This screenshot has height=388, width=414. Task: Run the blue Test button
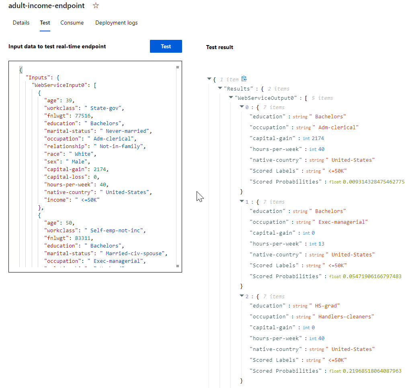tap(166, 46)
